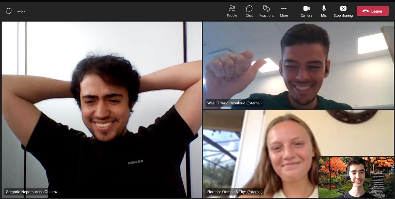Viewport: 395px width, 199px height.
Task: Click the Mic icon in the toolbar
Action: pyautogui.click(x=324, y=9)
